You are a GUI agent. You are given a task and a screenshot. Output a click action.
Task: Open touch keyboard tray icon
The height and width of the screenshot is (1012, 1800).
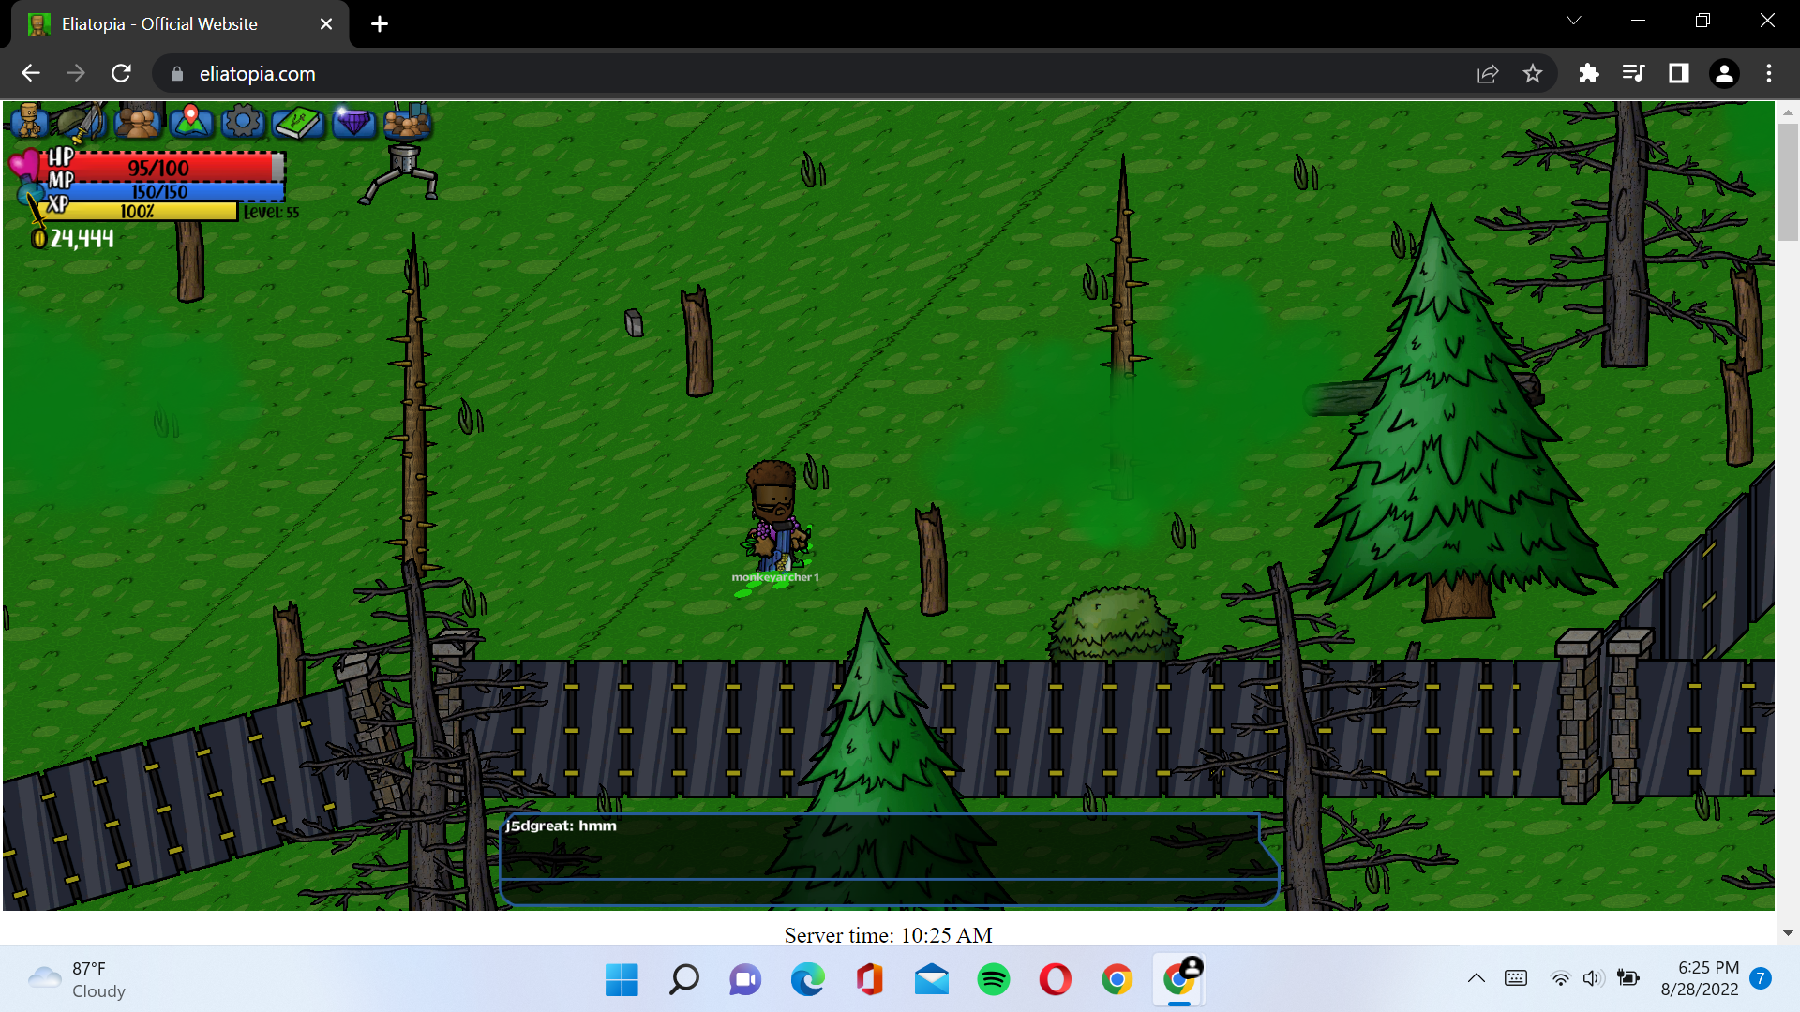point(1516,978)
